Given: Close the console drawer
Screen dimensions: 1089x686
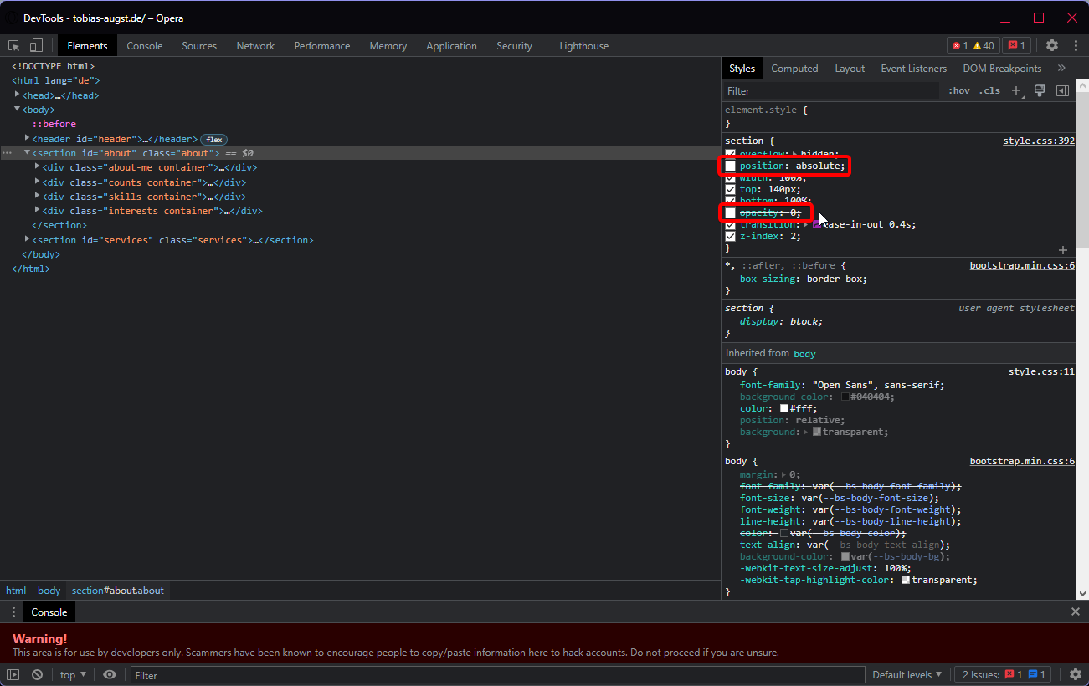Looking at the screenshot, I should (1076, 612).
